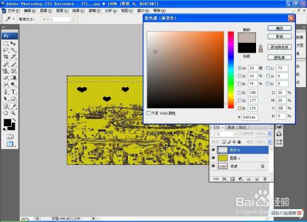The height and width of the screenshot is (222, 307).
Task: Select the Path Selection tool
Action: 6,99
